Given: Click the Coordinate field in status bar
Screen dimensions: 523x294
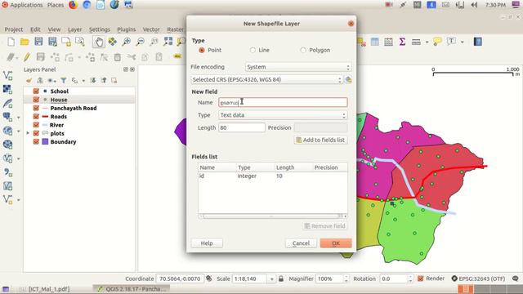Looking at the screenshot, I should (x=180, y=278).
